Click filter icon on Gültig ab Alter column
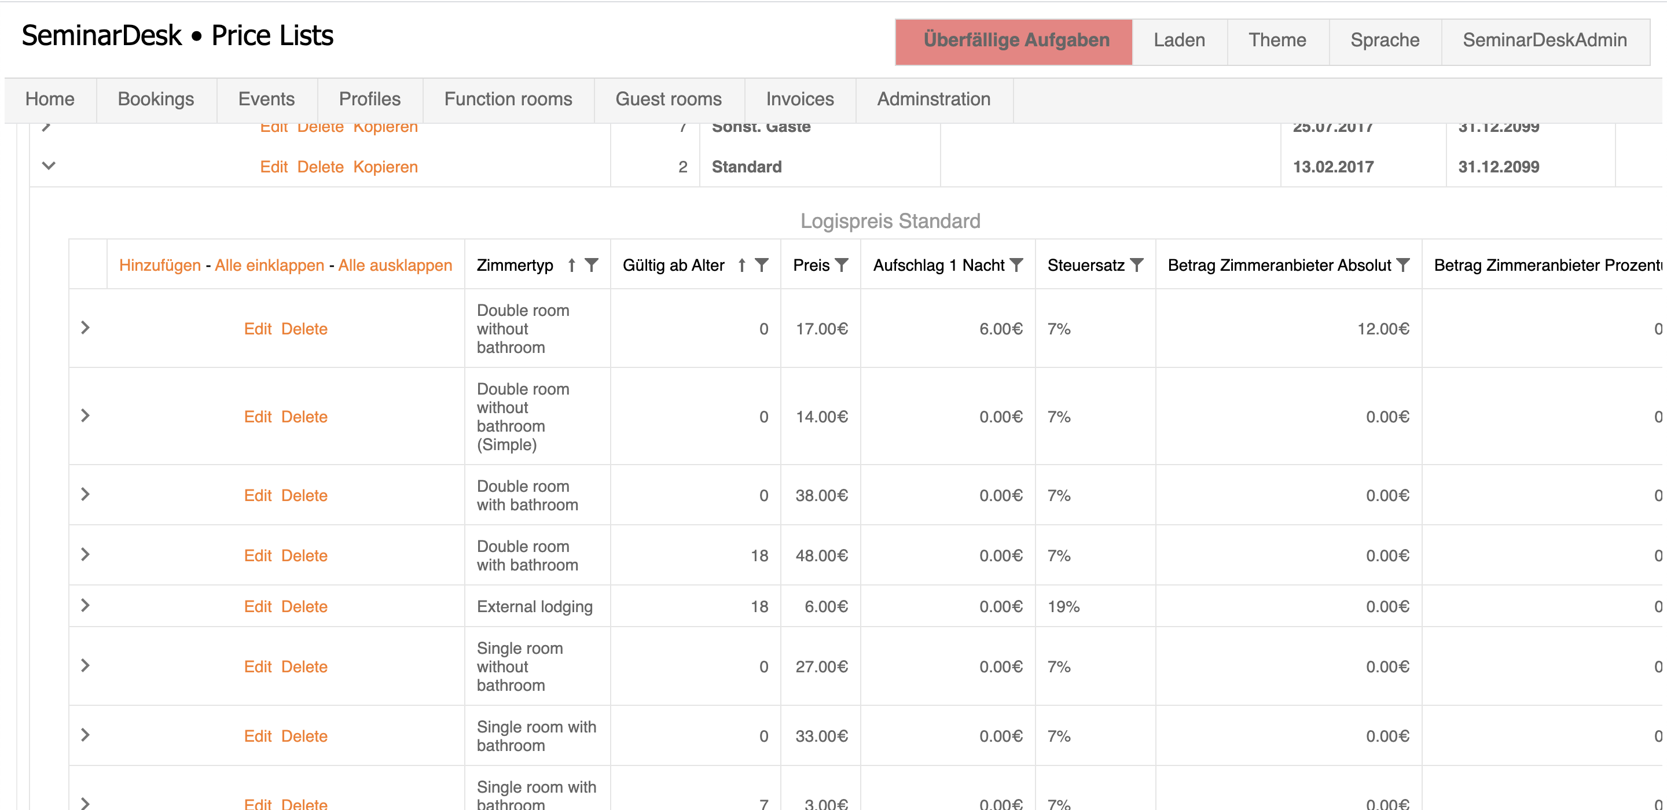Viewport: 1667px width, 810px height. (762, 265)
